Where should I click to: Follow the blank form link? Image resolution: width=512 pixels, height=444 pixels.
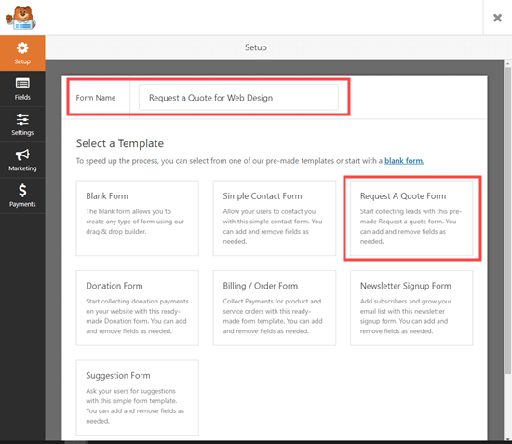(404, 161)
